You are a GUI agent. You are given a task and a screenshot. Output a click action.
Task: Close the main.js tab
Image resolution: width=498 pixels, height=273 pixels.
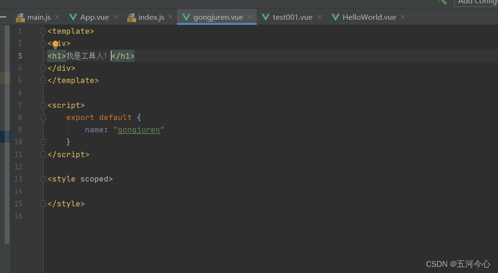tap(57, 17)
